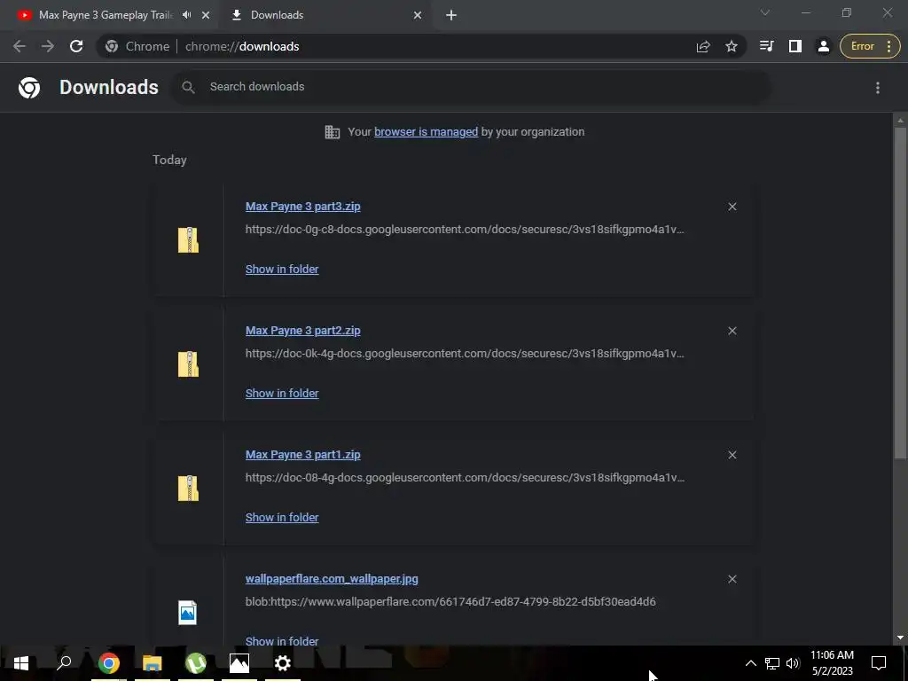Open uTorrent from the taskbar

[x=196, y=663]
